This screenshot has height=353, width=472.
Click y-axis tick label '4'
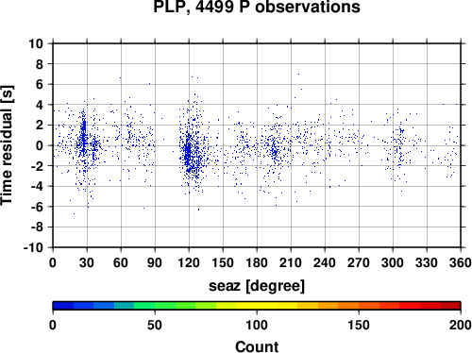click(39, 105)
